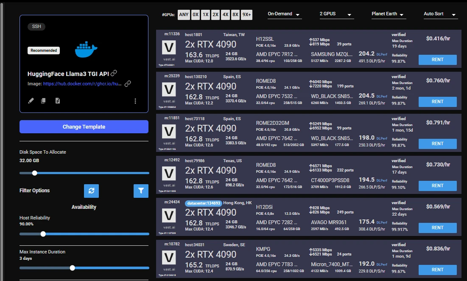The height and width of the screenshot is (281, 467).
Task: Open the On-Demand pricing type dropdown
Action: click(285, 14)
